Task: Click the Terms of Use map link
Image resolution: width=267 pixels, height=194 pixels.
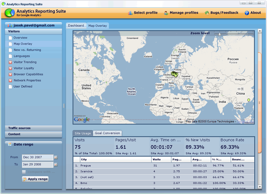Action: click(245, 121)
